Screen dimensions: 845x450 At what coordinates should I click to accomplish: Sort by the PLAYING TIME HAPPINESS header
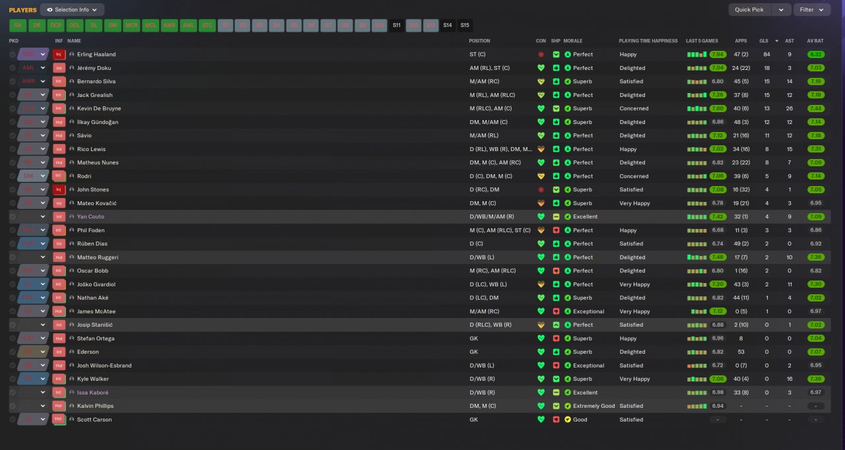tap(648, 41)
